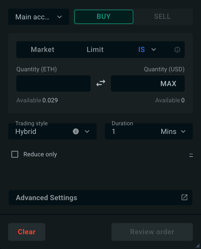The image size is (201, 249).
Task: Focus the Quantity (ETH) input field
Action: tap(53, 84)
